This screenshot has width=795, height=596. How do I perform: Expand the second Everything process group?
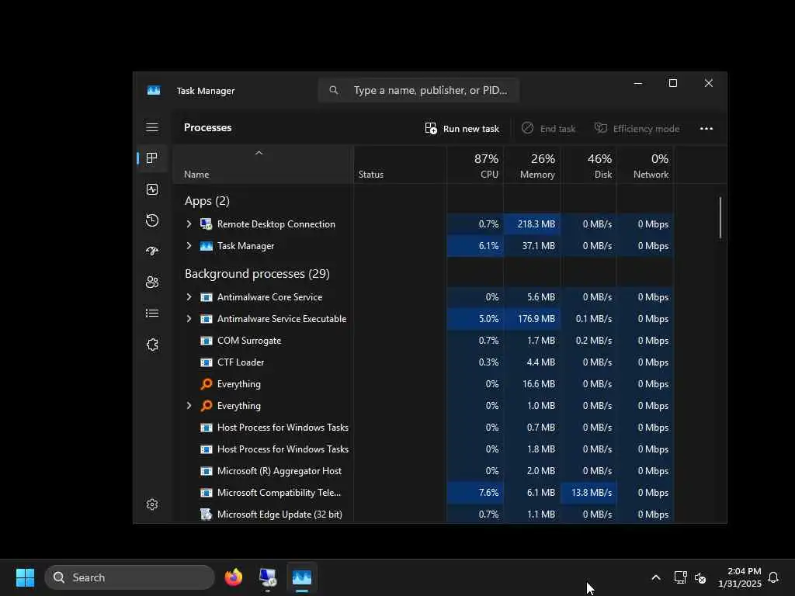tap(189, 406)
